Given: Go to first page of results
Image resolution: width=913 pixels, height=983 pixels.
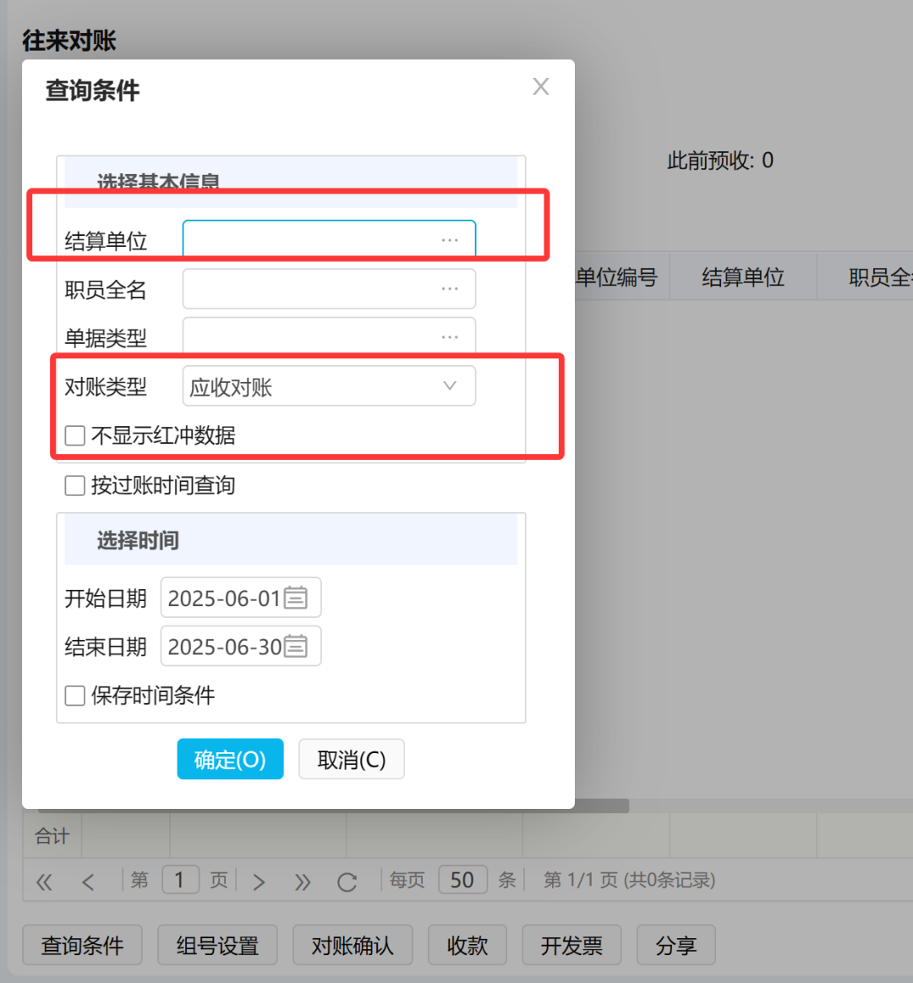Looking at the screenshot, I should [x=44, y=882].
